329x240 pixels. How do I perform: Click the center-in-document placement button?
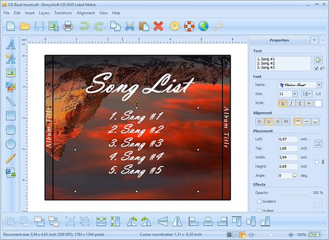(318, 144)
